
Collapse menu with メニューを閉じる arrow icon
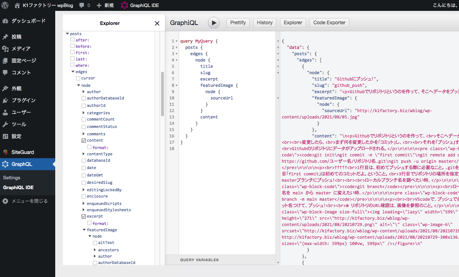[x=5, y=201]
